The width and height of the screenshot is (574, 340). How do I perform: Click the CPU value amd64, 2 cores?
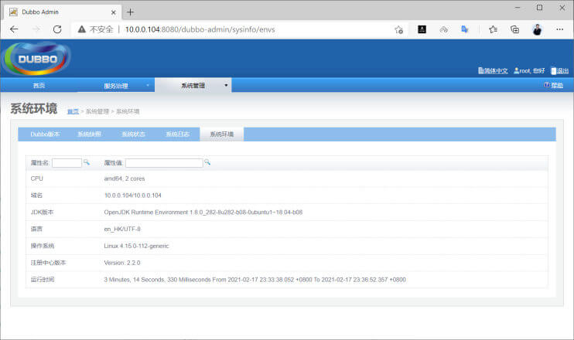click(x=125, y=178)
